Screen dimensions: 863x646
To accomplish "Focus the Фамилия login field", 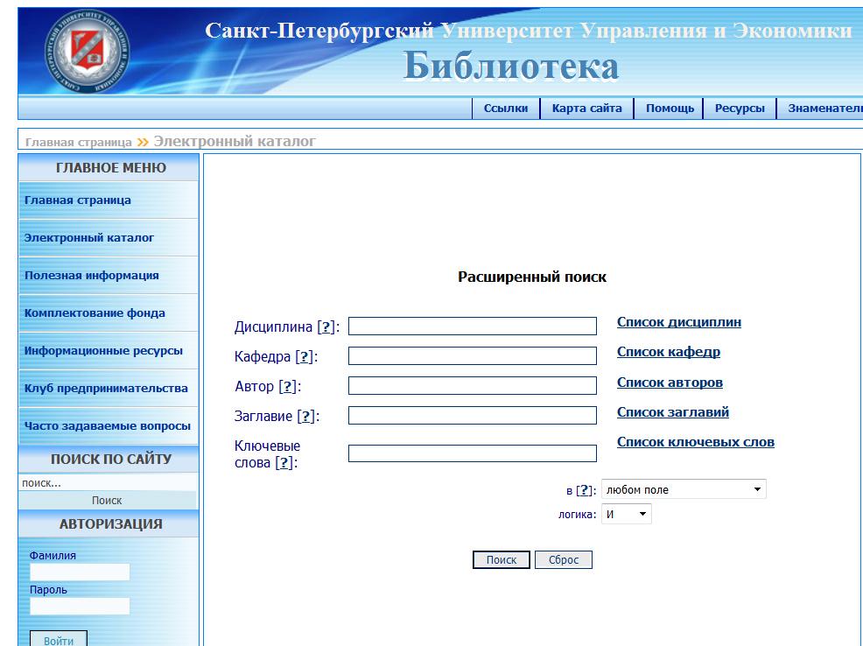I will click(80, 572).
